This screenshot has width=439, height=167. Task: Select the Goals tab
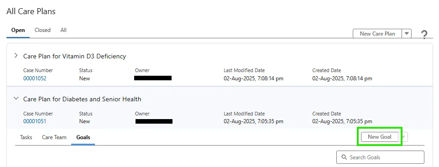pos(83,137)
